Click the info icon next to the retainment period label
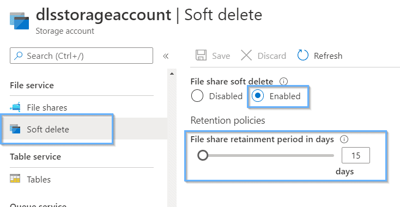400x207 pixels. (x=344, y=139)
